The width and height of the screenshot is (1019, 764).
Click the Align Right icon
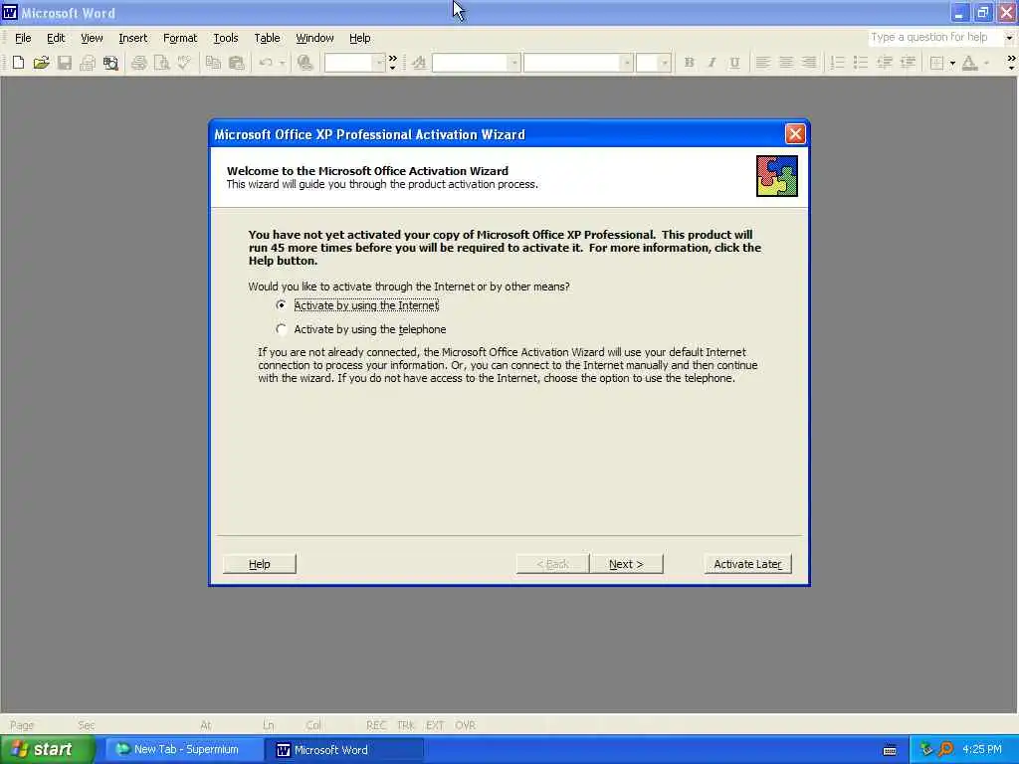[808, 63]
